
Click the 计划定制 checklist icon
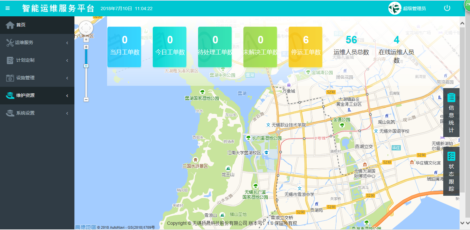click(10, 60)
